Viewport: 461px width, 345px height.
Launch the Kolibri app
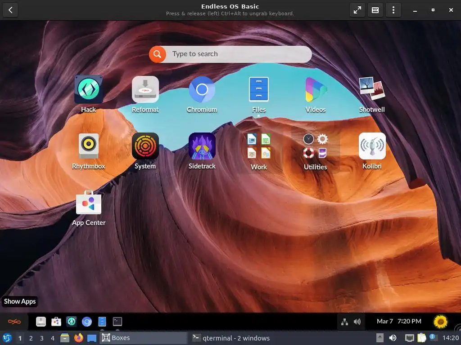(x=372, y=146)
